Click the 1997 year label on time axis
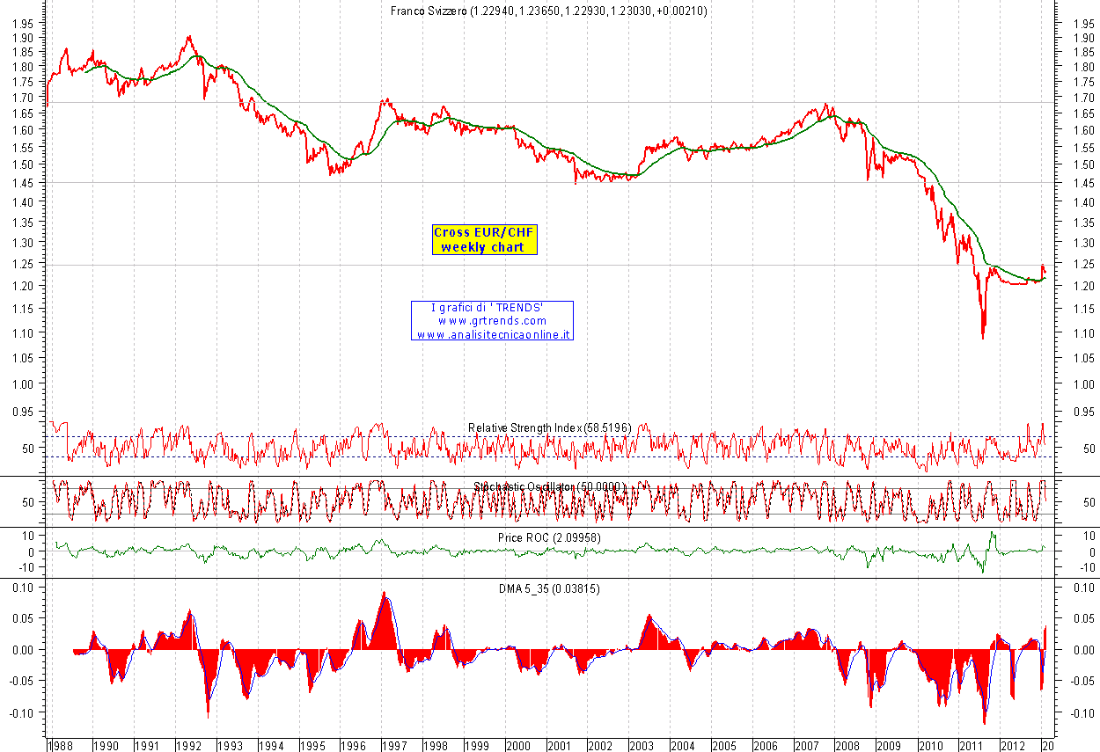The image size is (1100, 752). [396, 745]
